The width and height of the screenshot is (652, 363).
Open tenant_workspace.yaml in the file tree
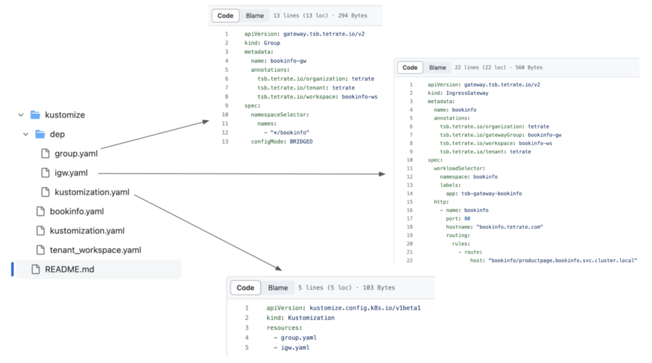[95, 250]
